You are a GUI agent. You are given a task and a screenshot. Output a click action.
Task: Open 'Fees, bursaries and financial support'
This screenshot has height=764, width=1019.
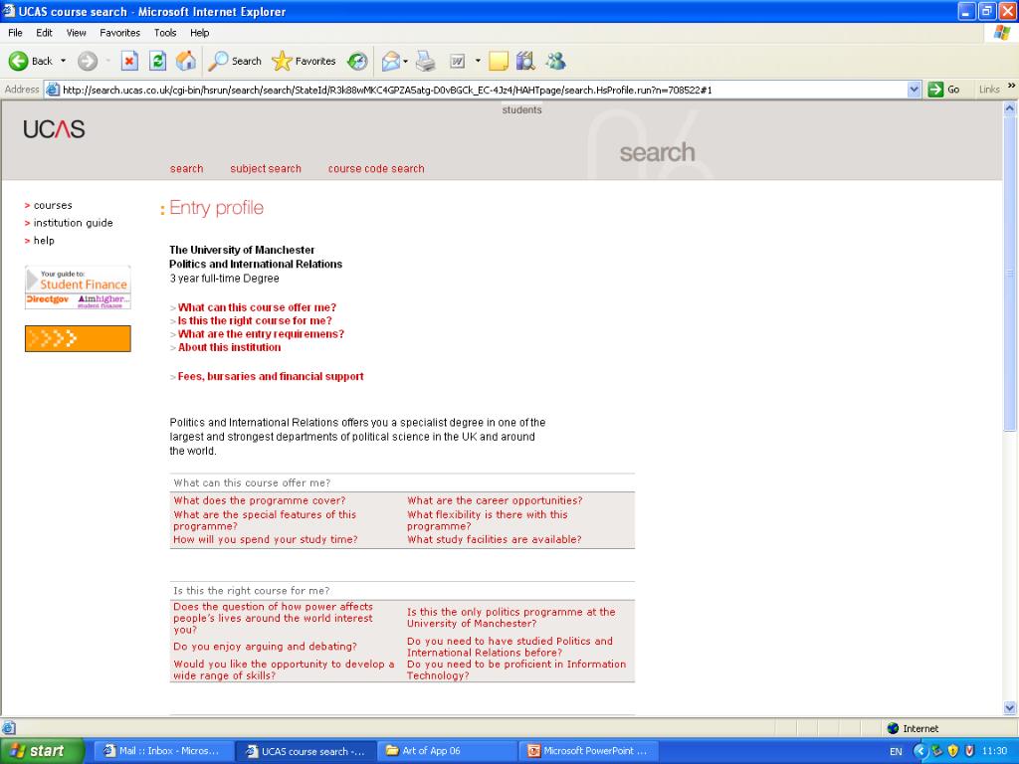click(x=271, y=376)
